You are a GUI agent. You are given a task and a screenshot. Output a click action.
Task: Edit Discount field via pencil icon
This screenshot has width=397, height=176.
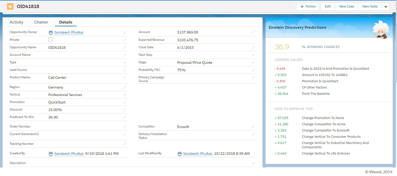coord(124,110)
